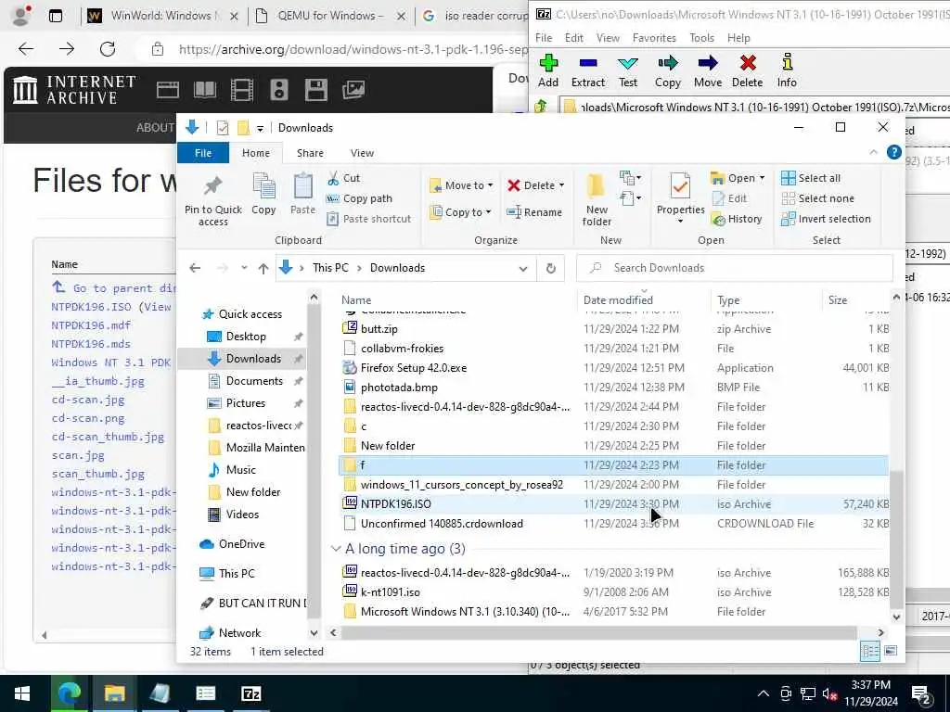The width and height of the screenshot is (950, 712).
Task: Create a New folder from ribbon
Action: 597,200
